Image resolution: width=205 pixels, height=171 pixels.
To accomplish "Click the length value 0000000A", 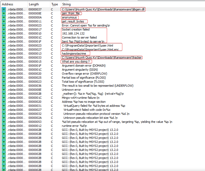I will pos(35,17).
